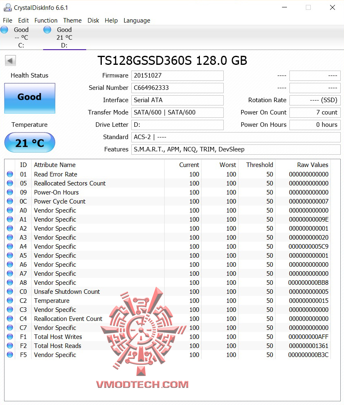Screen dimensions: 344x405
Task: Select the Total Host Writes attribute name
Action: pyautogui.click(x=58, y=337)
